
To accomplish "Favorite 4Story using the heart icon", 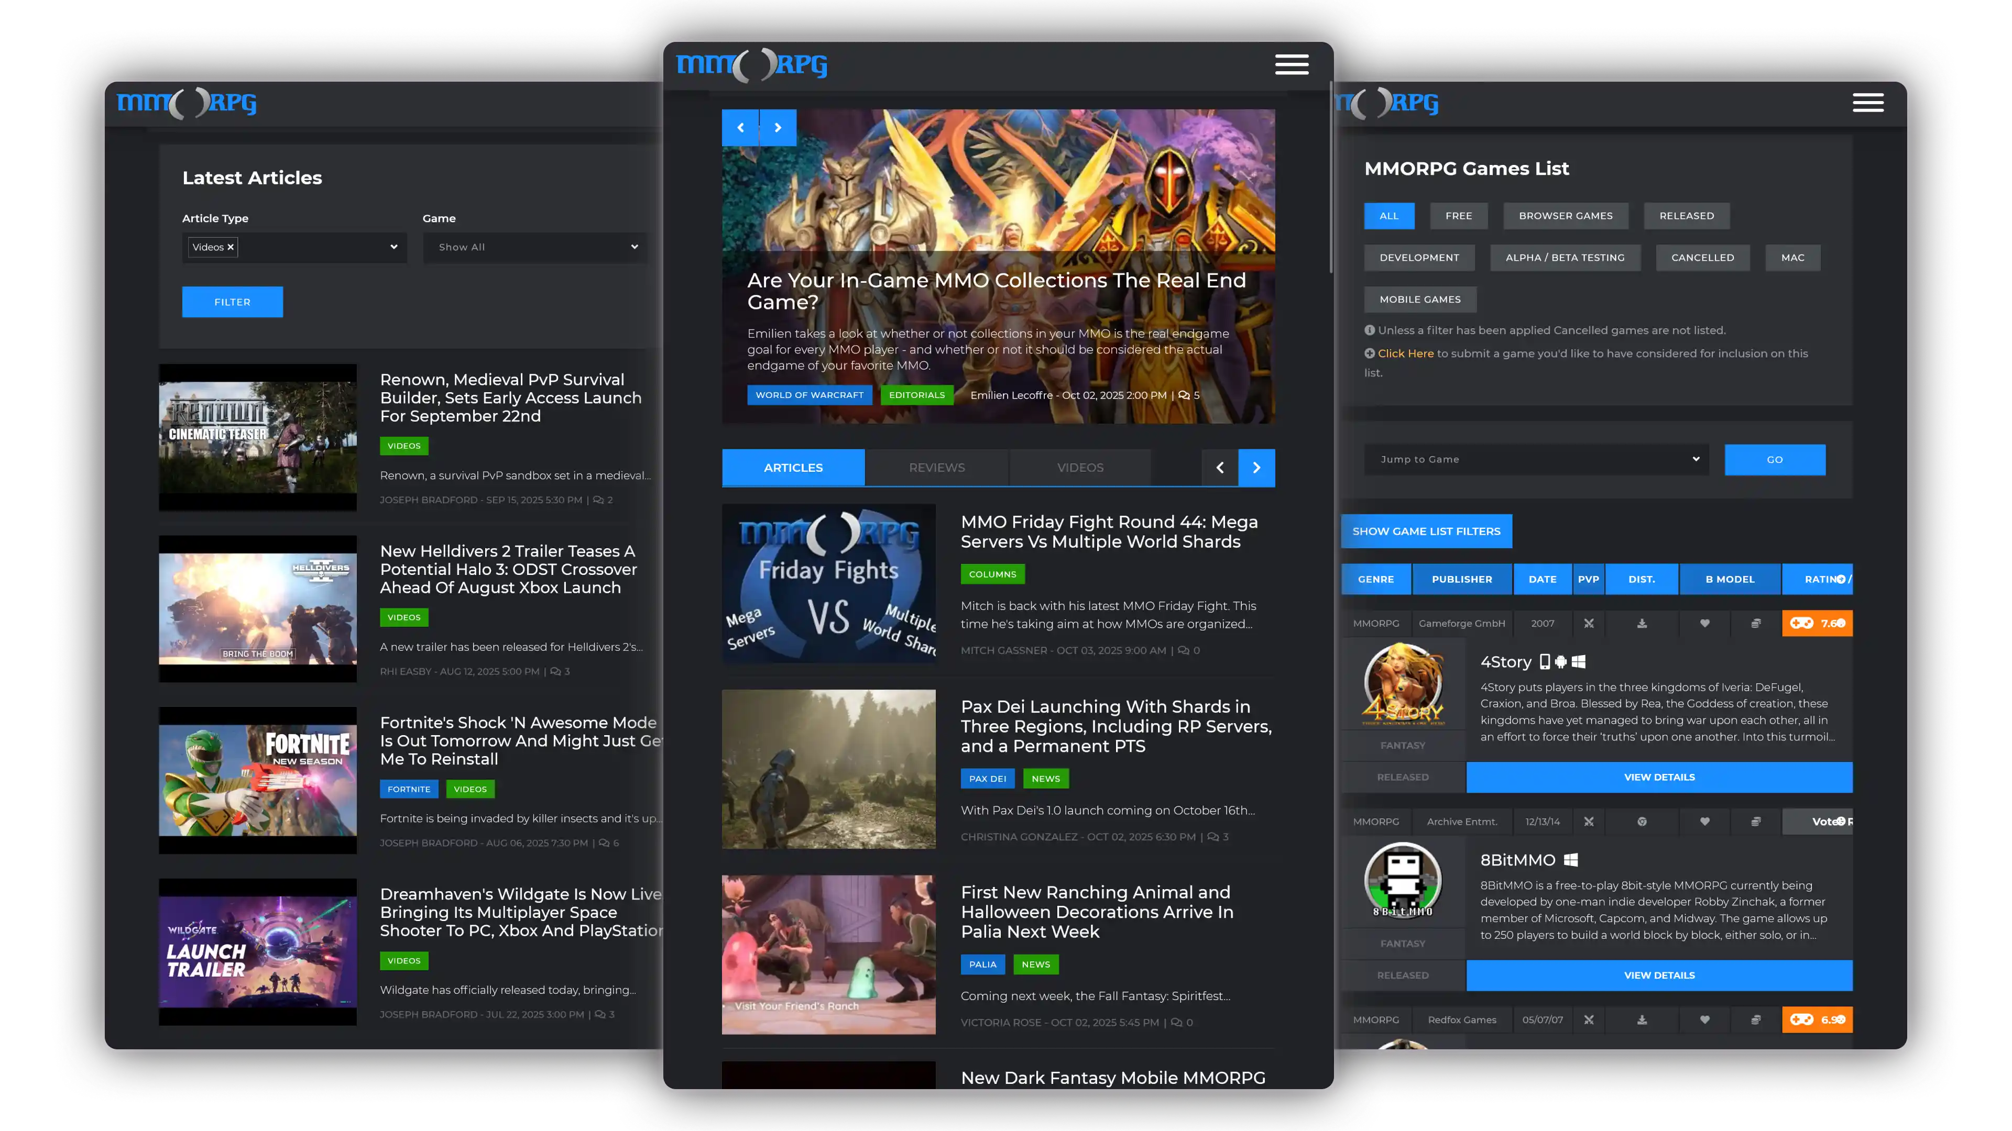I will 1705,624.
